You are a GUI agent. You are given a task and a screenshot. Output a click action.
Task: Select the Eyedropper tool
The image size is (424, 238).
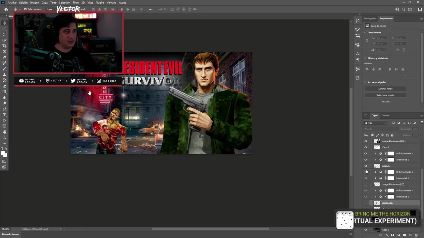coord(5,58)
